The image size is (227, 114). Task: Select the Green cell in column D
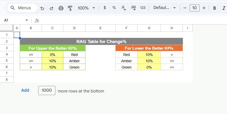click(x=74, y=67)
